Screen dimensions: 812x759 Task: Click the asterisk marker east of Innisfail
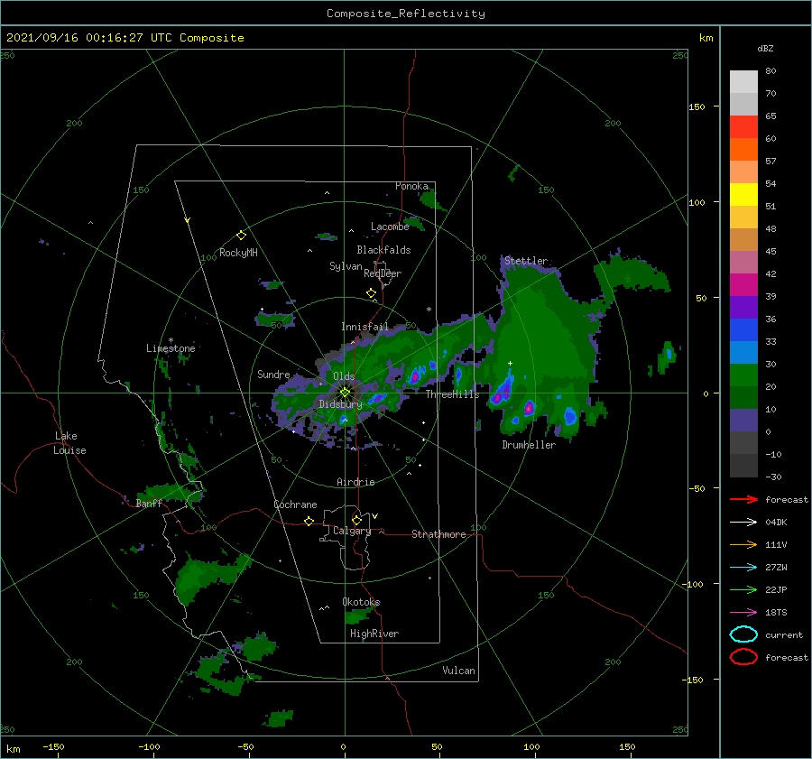[x=429, y=310]
